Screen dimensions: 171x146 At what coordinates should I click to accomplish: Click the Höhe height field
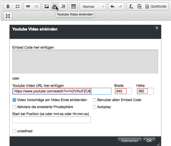click(145, 91)
